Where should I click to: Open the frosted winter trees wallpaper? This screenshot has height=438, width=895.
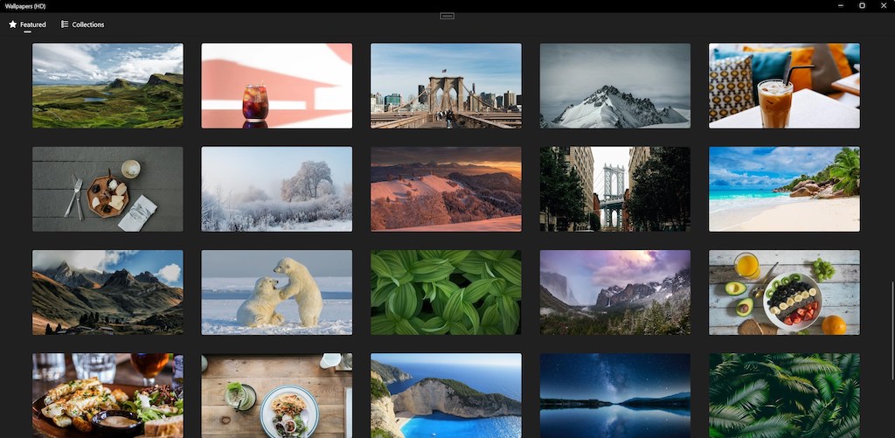(276, 189)
